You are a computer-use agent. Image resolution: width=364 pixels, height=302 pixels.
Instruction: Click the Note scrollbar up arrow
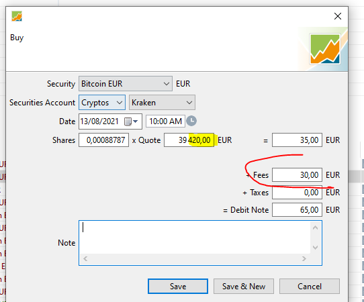[315, 228]
